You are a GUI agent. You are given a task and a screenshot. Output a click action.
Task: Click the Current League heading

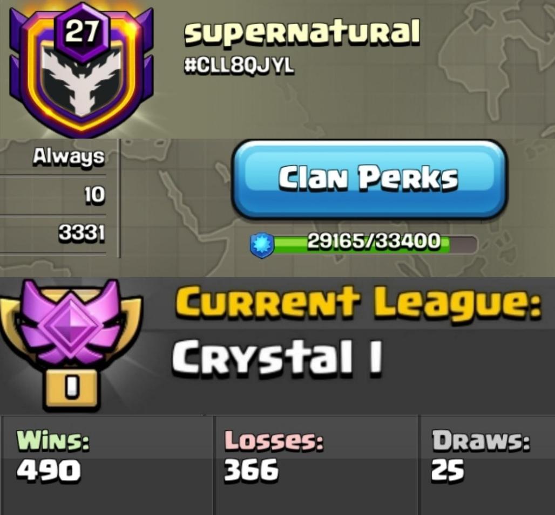click(x=358, y=301)
